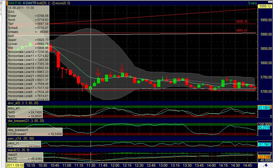Click the 5850,00 price axis label
The width and height of the screenshot is (273, 168).
(x=266, y=48)
